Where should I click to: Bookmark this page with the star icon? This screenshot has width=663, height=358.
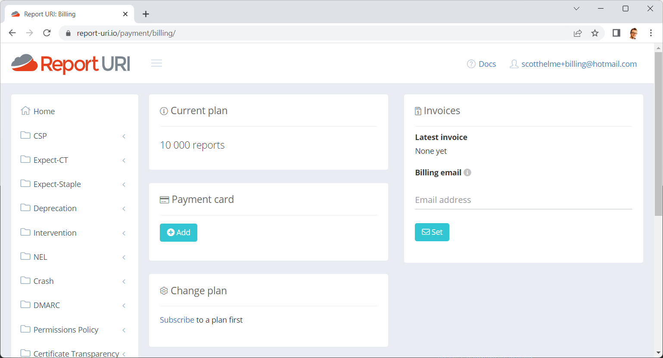click(x=595, y=33)
